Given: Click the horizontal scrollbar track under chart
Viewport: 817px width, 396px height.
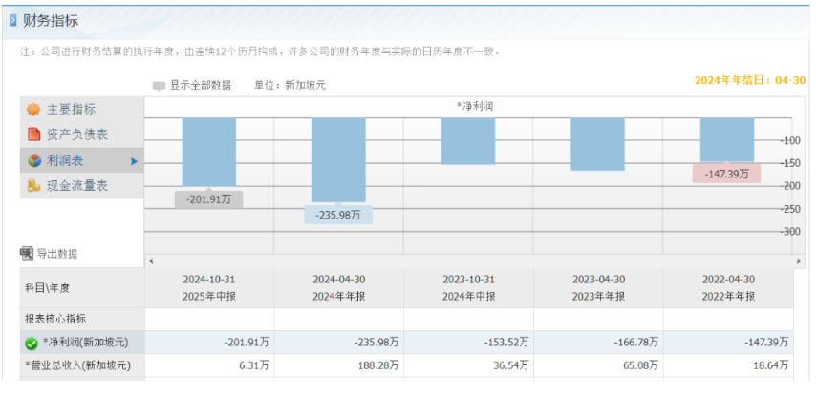Looking at the screenshot, I should coord(474,261).
